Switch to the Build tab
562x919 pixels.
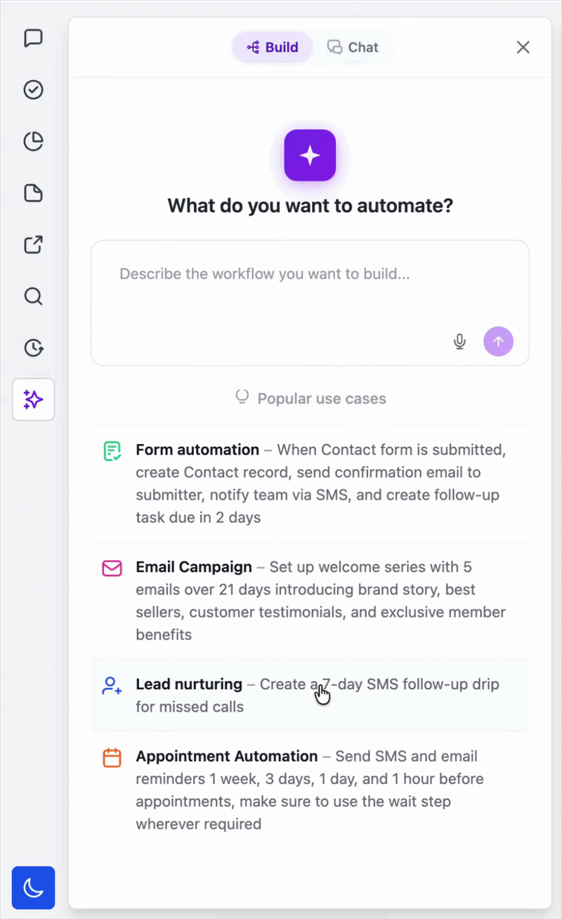(273, 47)
